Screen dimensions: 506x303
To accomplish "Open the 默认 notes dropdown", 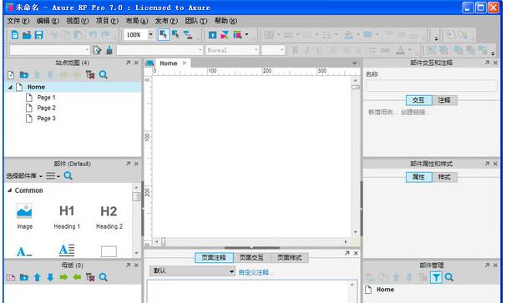I will (x=192, y=271).
